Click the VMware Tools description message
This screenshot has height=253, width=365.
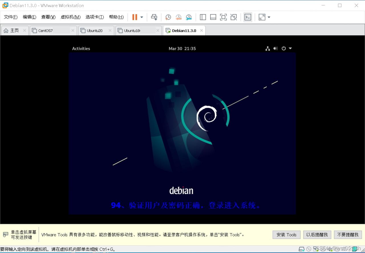(143, 235)
